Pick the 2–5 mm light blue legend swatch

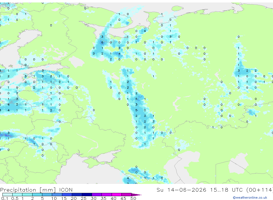click(x=37, y=195)
